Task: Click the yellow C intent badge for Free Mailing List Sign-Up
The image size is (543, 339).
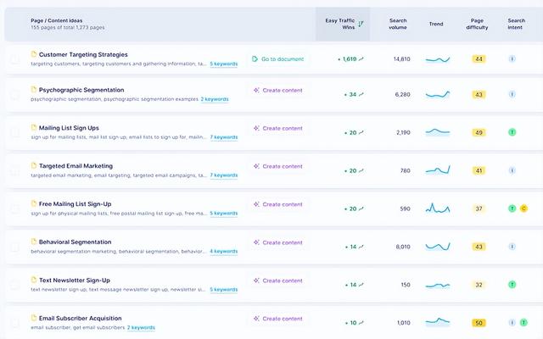Action: 523,208
